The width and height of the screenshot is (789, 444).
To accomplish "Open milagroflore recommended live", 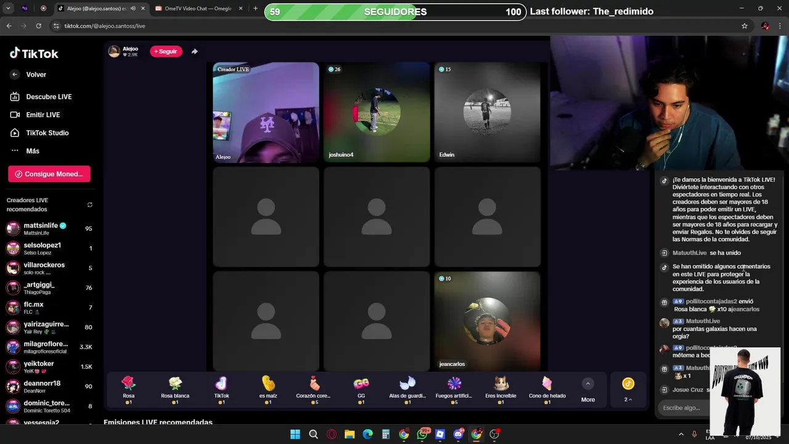I will click(49, 347).
